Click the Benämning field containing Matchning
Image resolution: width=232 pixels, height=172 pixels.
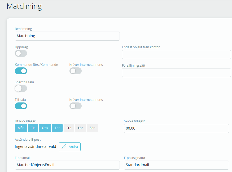point(67,36)
